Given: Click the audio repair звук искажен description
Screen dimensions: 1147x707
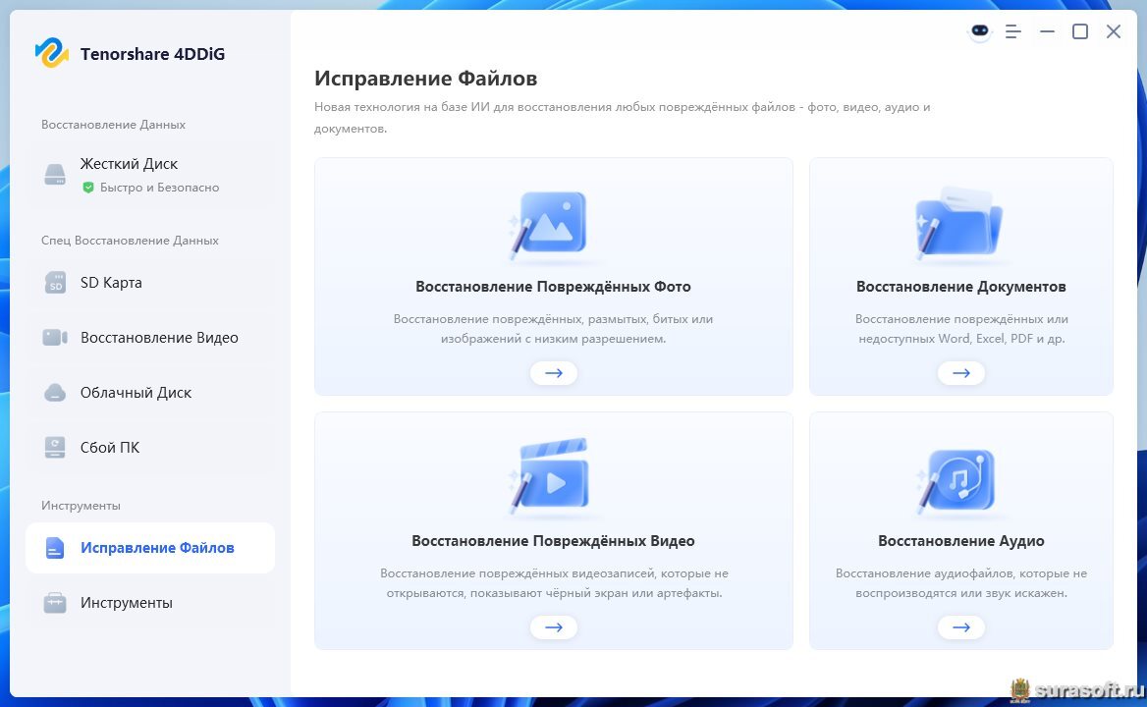Looking at the screenshot, I should click(961, 582).
